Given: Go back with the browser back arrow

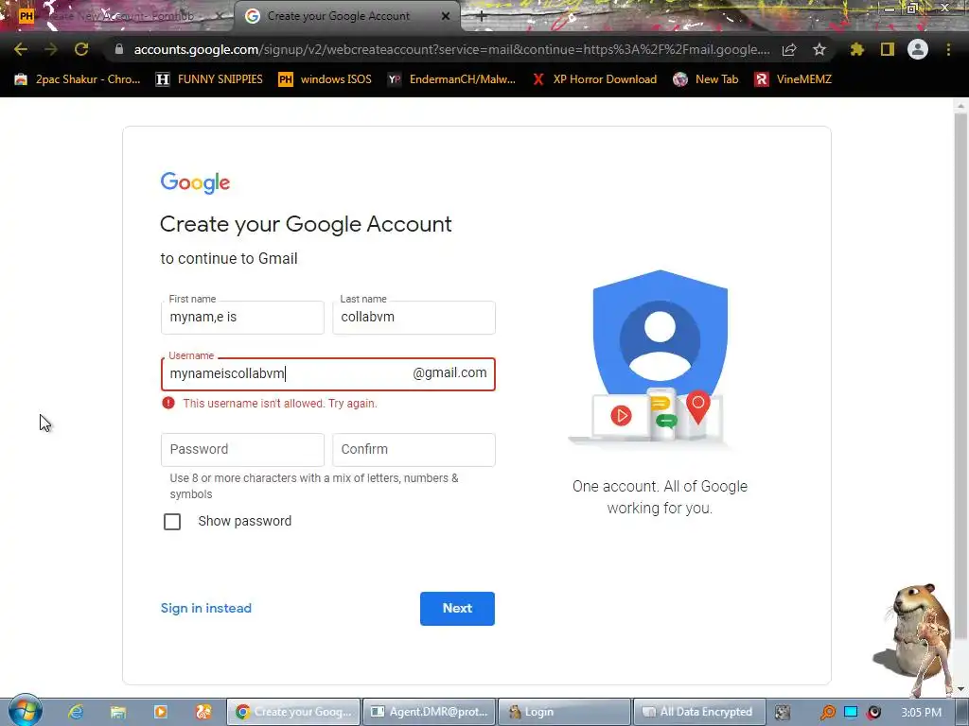Looking at the screenshot, I should point(21,49).
